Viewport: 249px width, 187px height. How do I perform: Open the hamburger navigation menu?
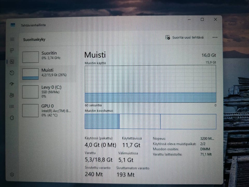coord(12,39)
